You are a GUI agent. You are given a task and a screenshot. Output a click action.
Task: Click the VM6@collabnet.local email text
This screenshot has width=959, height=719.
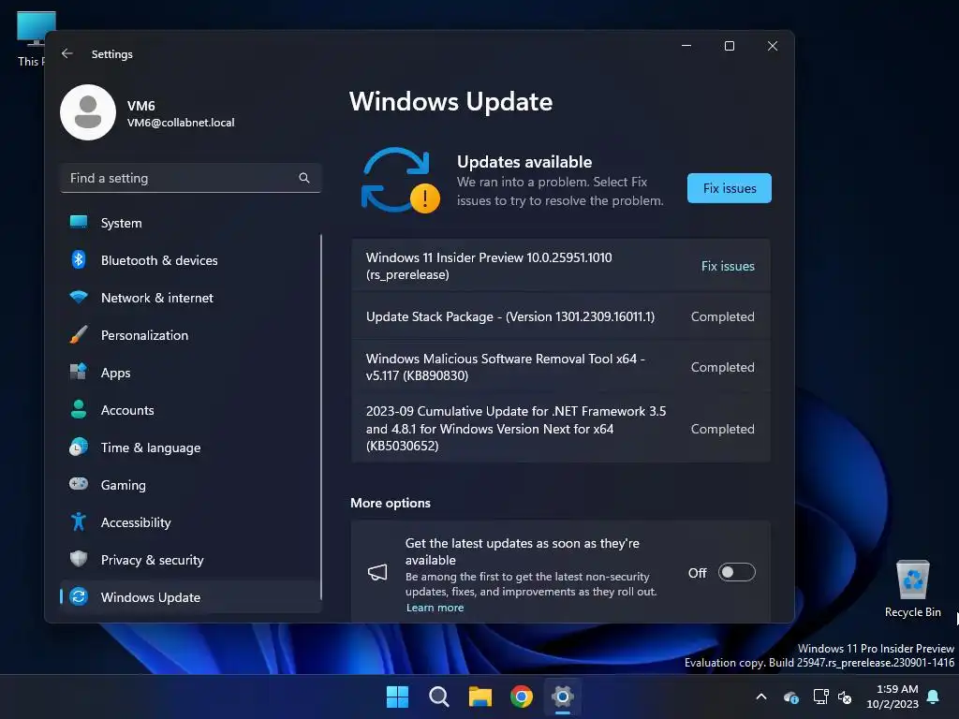click(181, 123)
